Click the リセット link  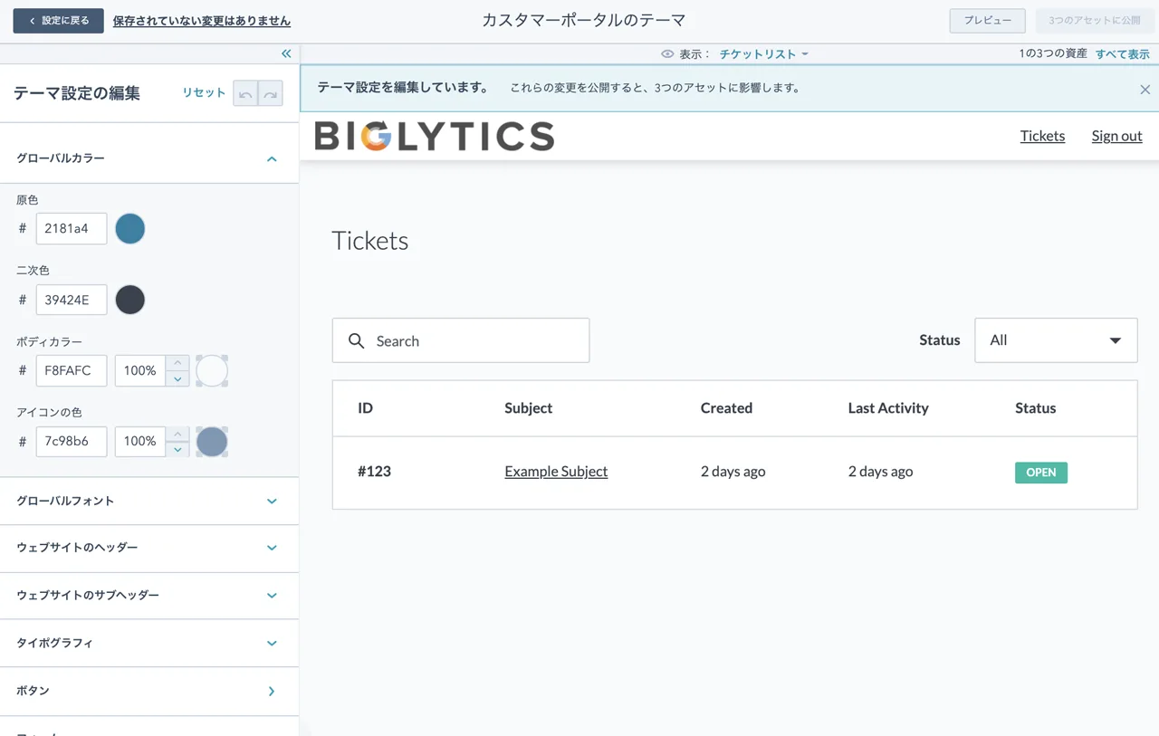click(204, 92)
